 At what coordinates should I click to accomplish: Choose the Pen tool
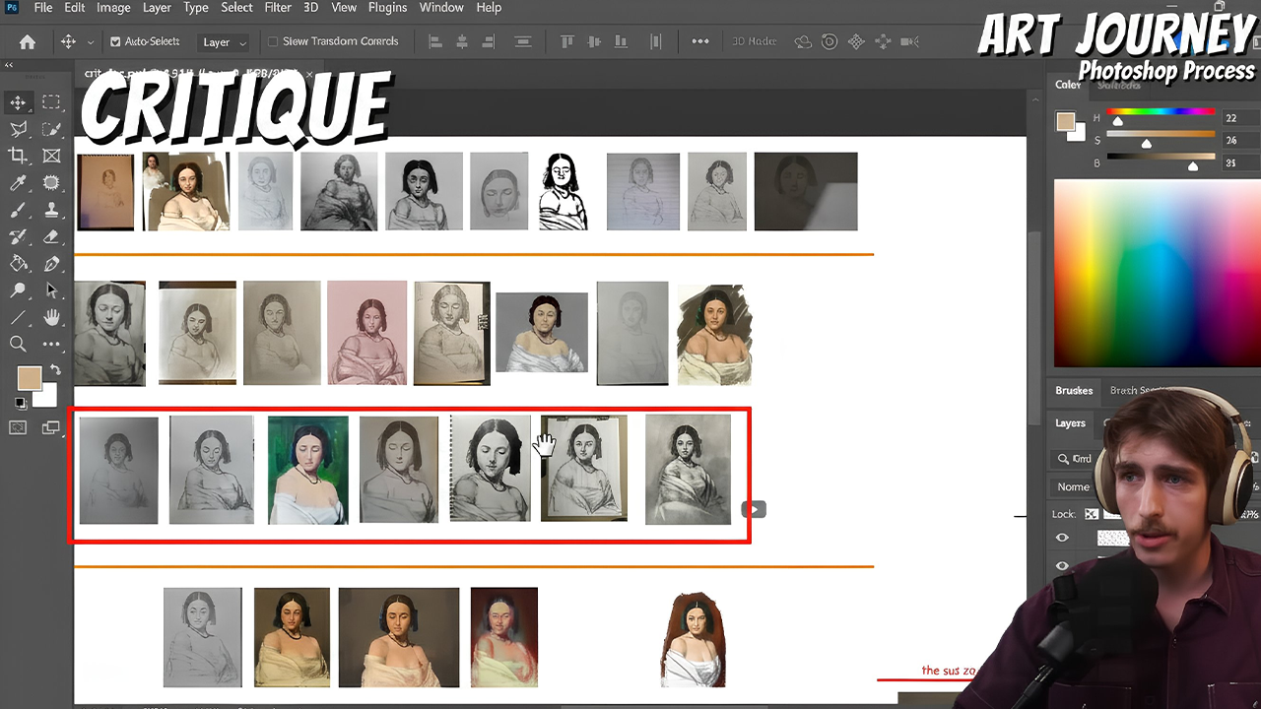tap(51, 264)
